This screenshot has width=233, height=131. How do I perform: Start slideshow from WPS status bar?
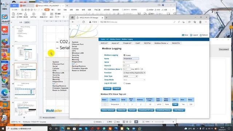(136, 122)
